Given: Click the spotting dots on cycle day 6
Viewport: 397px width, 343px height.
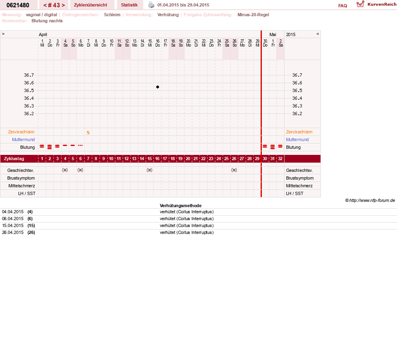Looking at the screenshot, I should pyautogui.click(x=80, y=146).
